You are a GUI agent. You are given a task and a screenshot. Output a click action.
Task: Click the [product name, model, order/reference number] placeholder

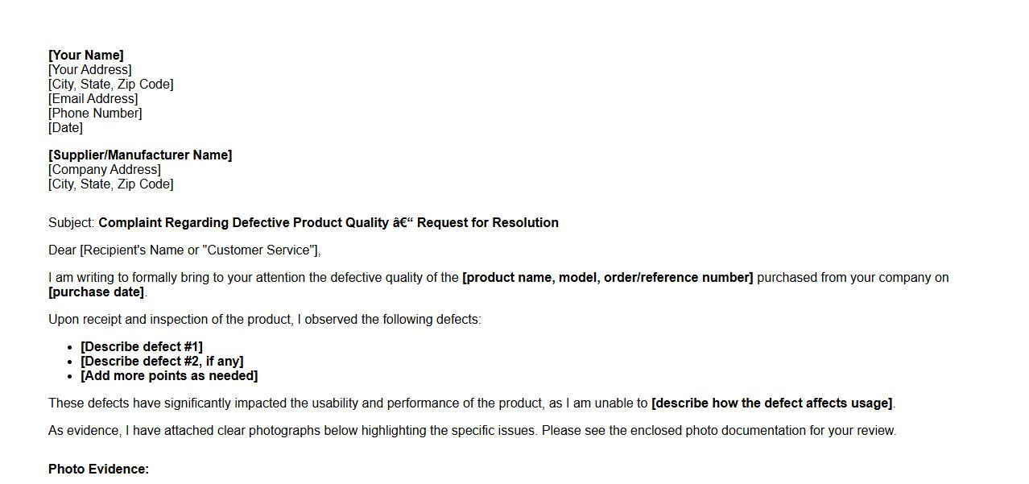coord(607,277)
